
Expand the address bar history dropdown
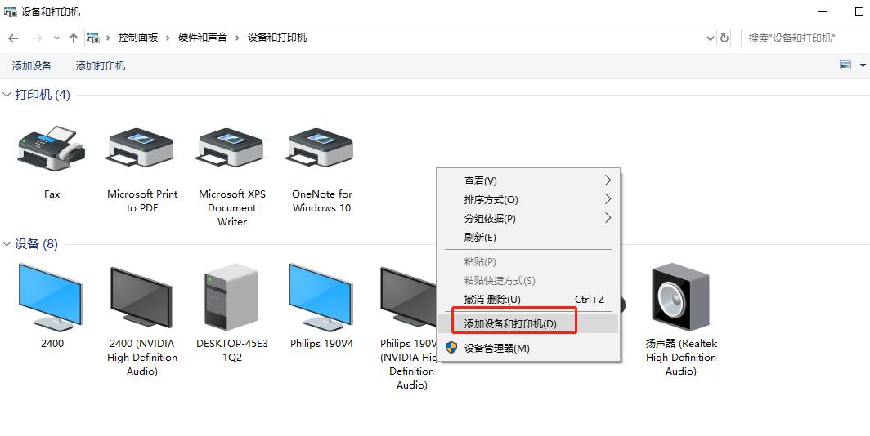[711, 38]
